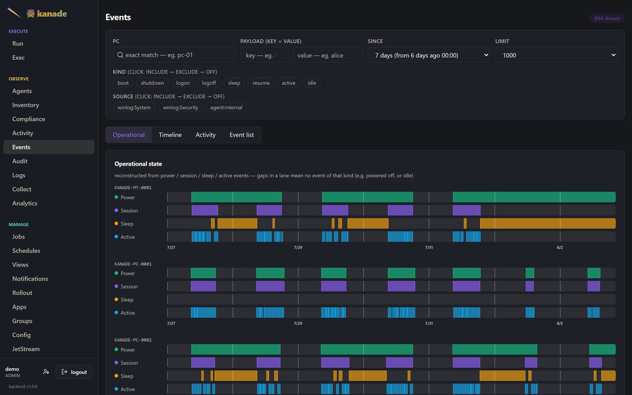Image resolution: width=632 pixels, height=395 pixels.
Task: Go to Agents in sidebar
Action: (49, 91)
